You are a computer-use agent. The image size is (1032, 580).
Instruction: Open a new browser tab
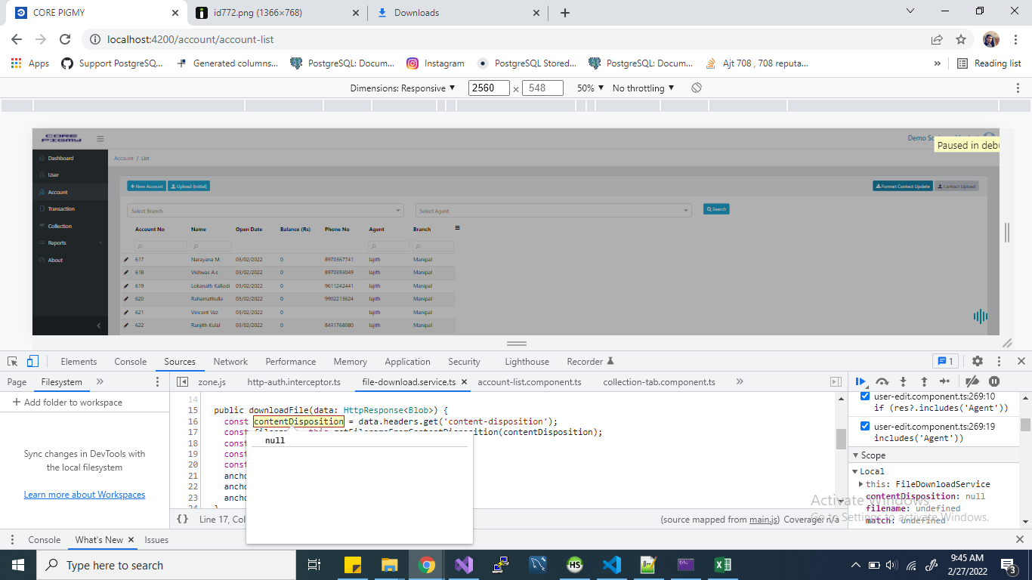tap(564, 13)
